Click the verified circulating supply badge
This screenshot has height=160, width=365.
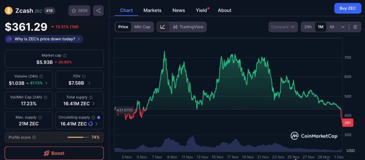(x=99, y=118)
